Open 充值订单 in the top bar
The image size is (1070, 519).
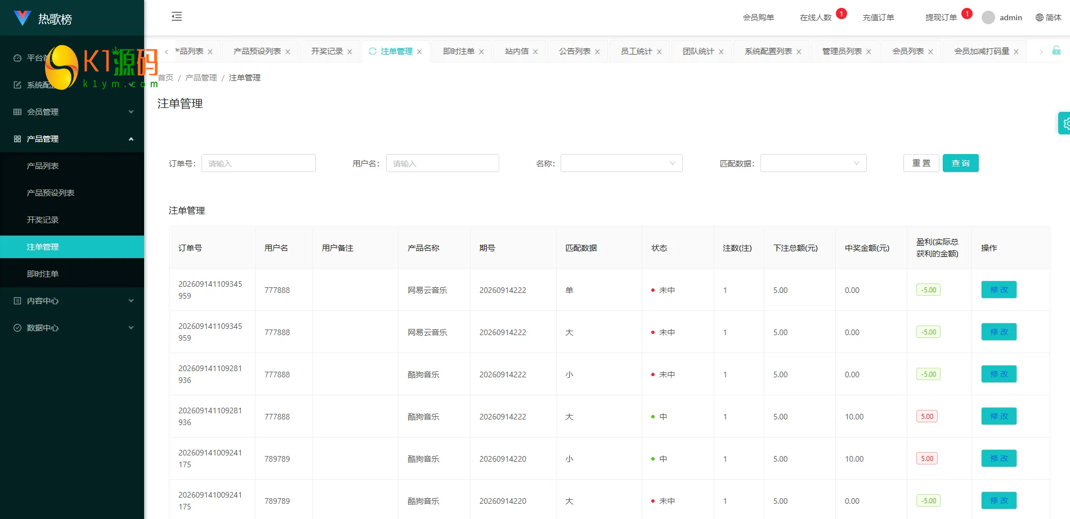878,17
